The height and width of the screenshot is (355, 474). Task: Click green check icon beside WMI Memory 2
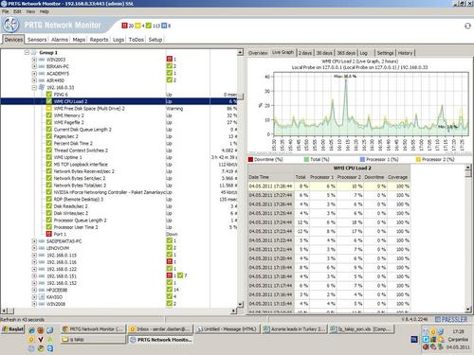[49, 115]
